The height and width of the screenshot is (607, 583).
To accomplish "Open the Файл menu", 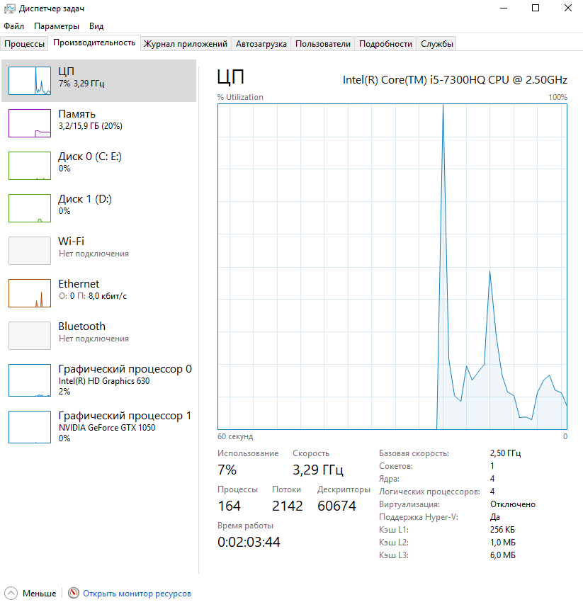I will point(13,26).
